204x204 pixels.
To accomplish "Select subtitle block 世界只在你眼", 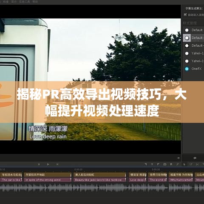I will [158, 175].
